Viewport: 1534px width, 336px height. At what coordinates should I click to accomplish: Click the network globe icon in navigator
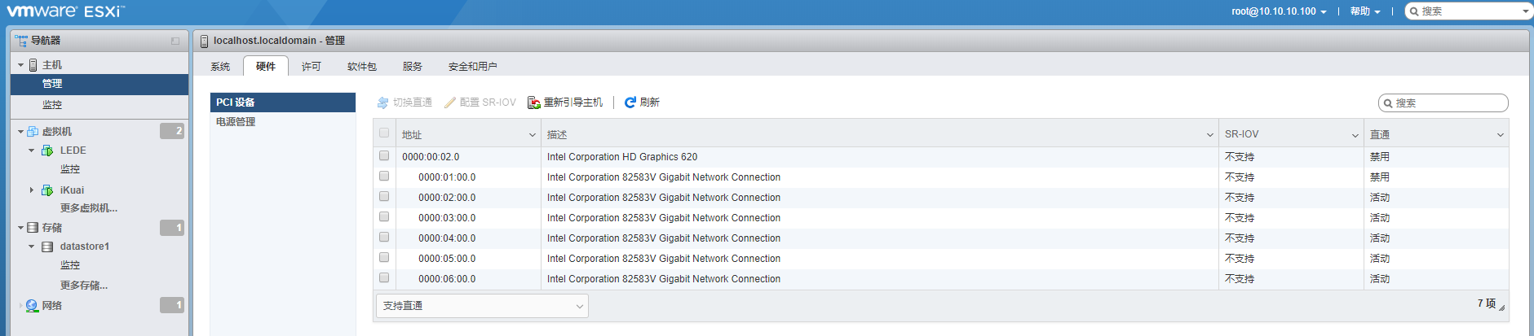tap(32, 306)
